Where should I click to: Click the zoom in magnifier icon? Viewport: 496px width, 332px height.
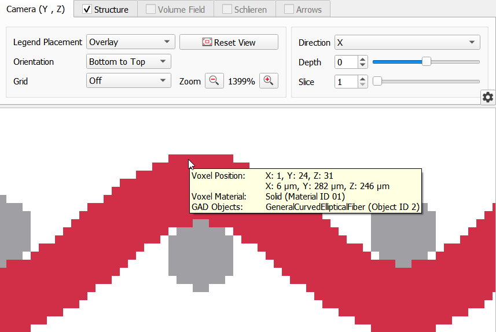tap(268, 81)
